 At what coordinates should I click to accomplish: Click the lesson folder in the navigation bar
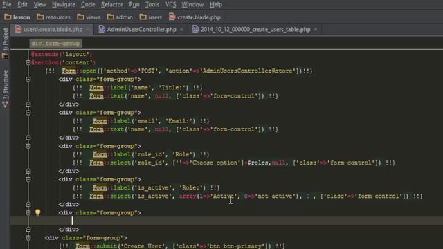(x=17, y=17)
